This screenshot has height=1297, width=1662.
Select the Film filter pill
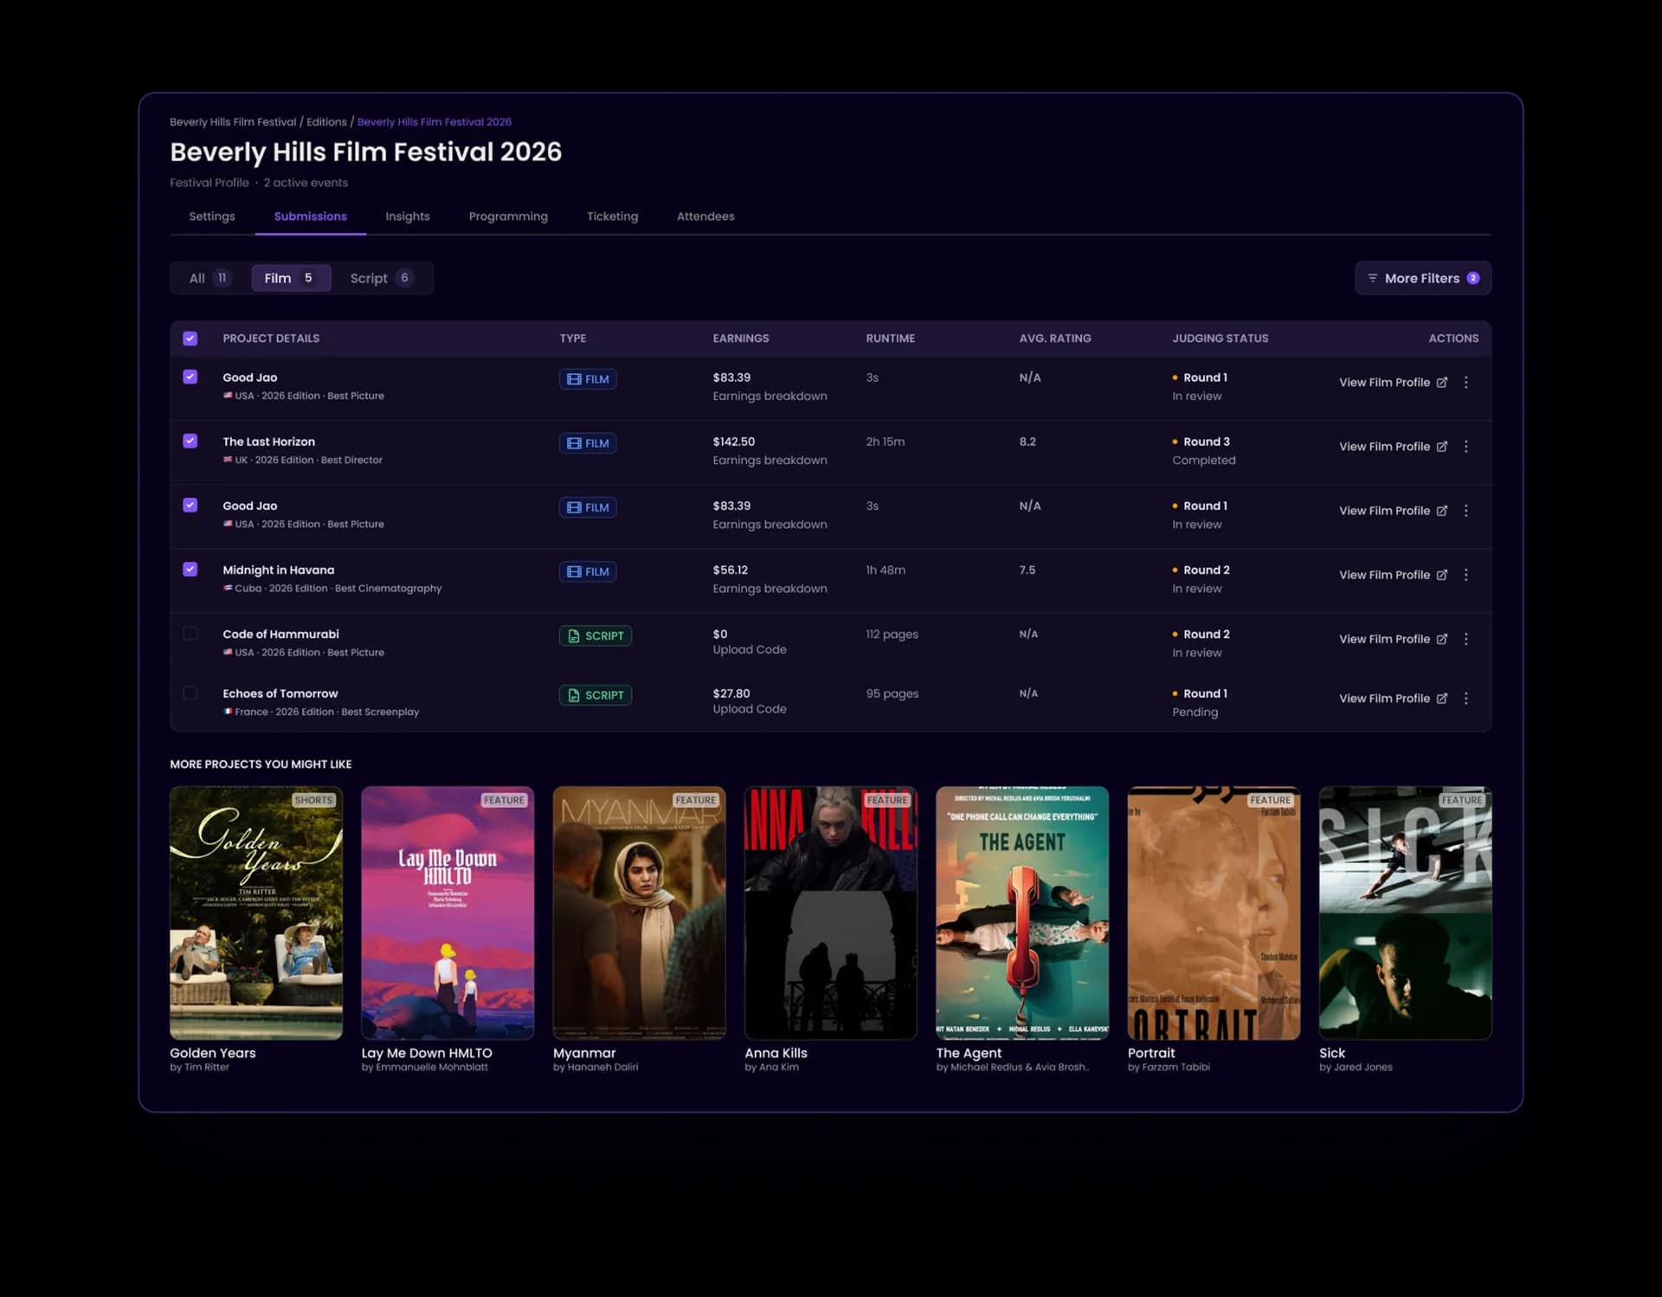291,278
